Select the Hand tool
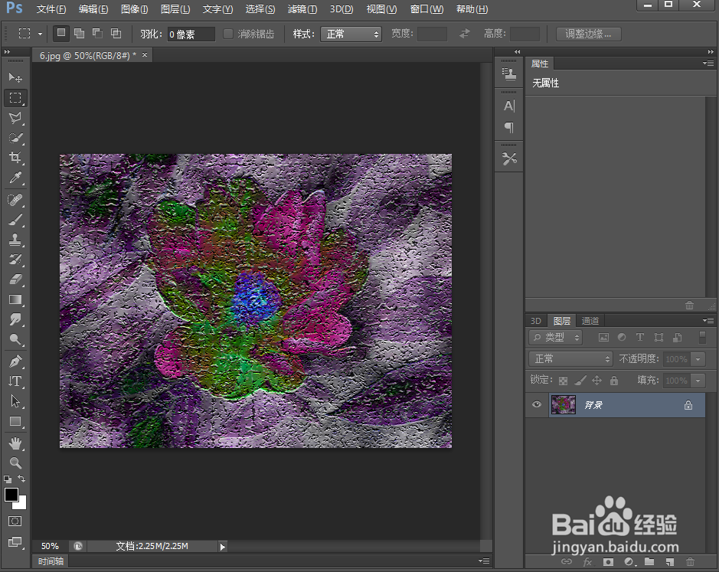The image size is (719, 572). tap(15, 443)
